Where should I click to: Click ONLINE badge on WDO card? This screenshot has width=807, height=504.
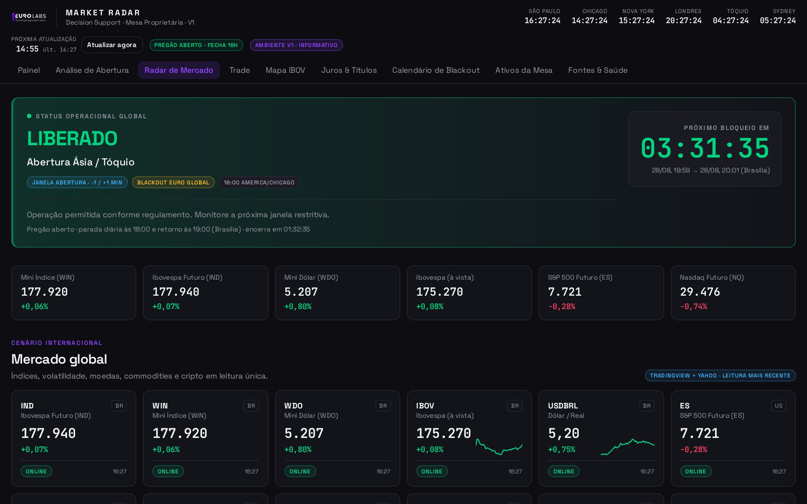(x=300, y=472)
